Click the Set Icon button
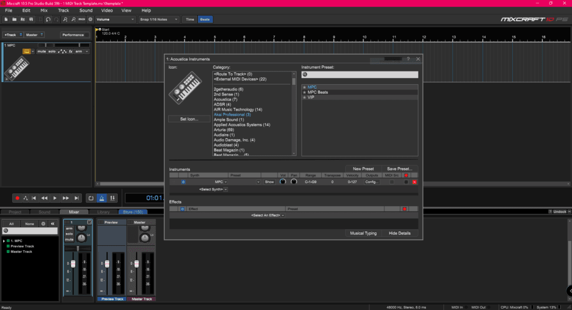Viewport: 572px width, 310px height. tap(189, 120)
